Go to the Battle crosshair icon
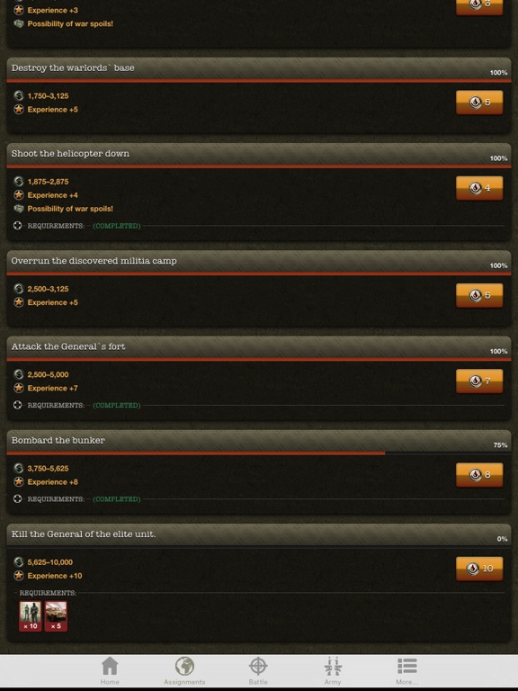518x691 pixels. pyautogui.click(x=258, y=666)
